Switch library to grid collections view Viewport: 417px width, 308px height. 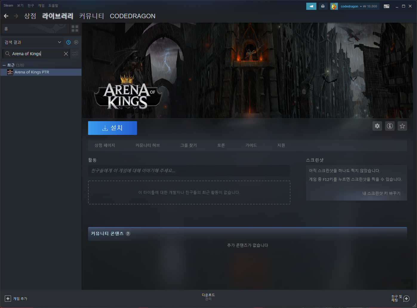pyautogui.click(x=75, y=29)
